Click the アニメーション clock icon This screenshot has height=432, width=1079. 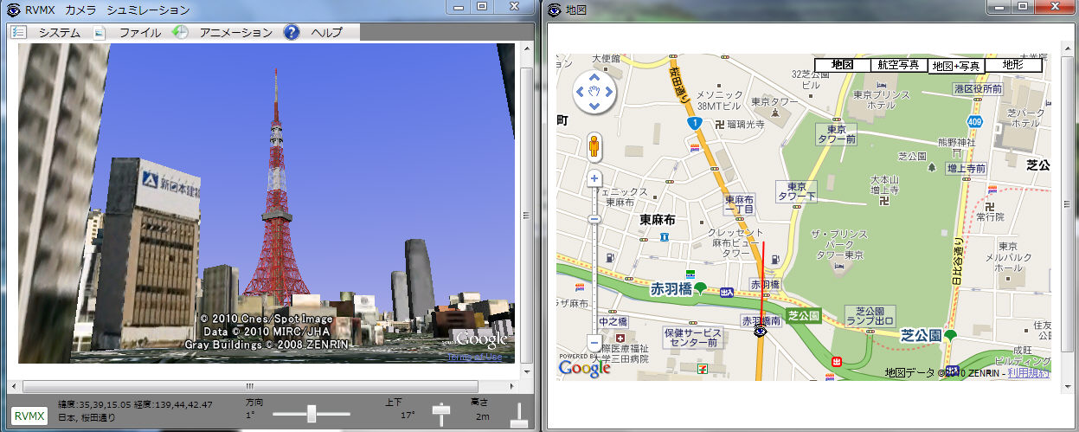click(x=180, y=33)
